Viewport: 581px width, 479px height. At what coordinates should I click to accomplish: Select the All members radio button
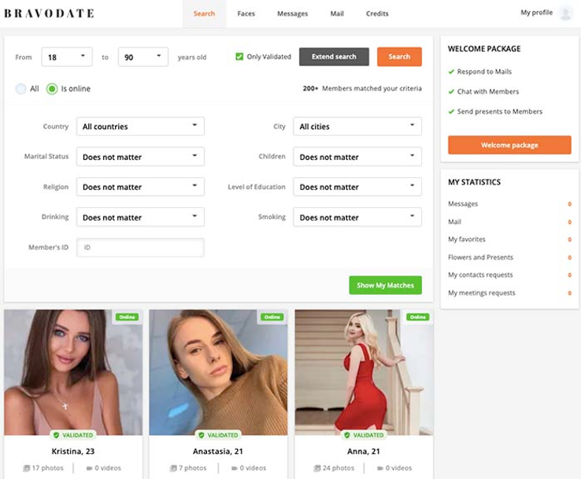(x=21, y=89)
